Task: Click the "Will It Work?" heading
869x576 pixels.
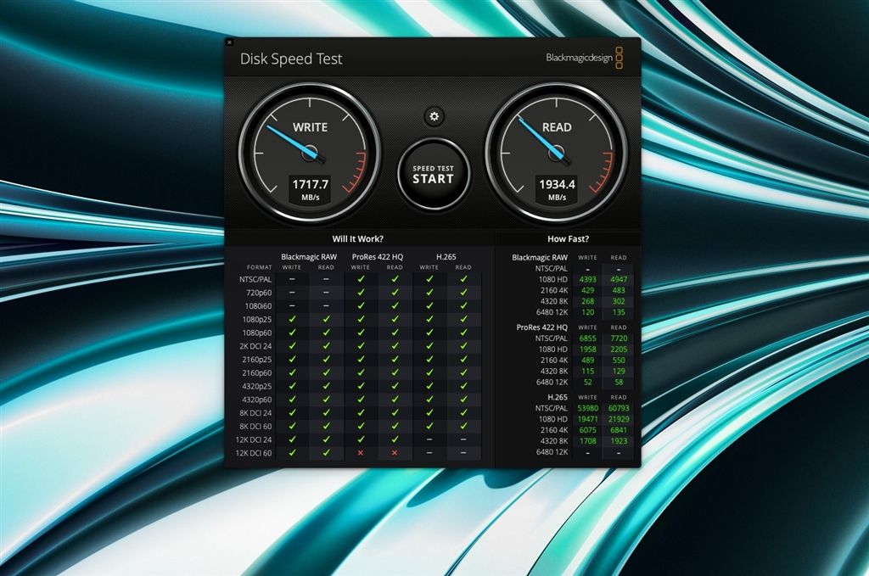Action: 357,238
